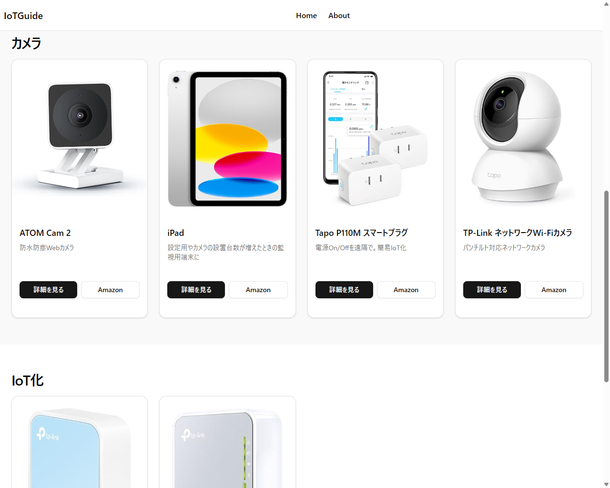Click the iPad product image
Viewport: 610px width, 488px height.
tap(227, 139)
